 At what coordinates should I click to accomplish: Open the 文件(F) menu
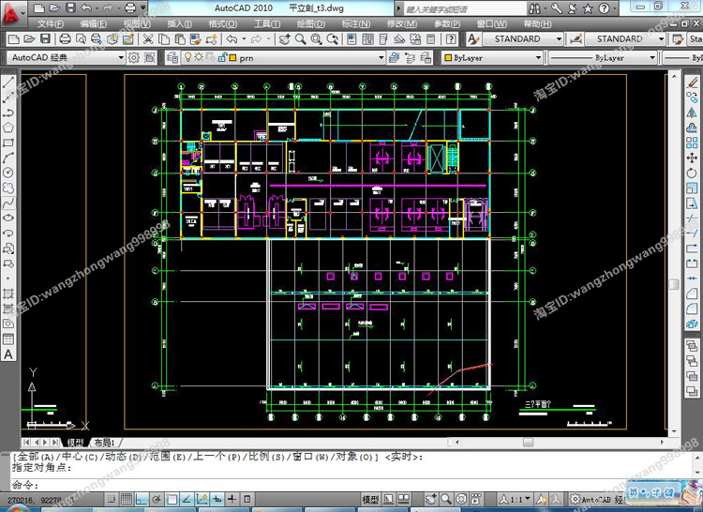tap(51, 23)
